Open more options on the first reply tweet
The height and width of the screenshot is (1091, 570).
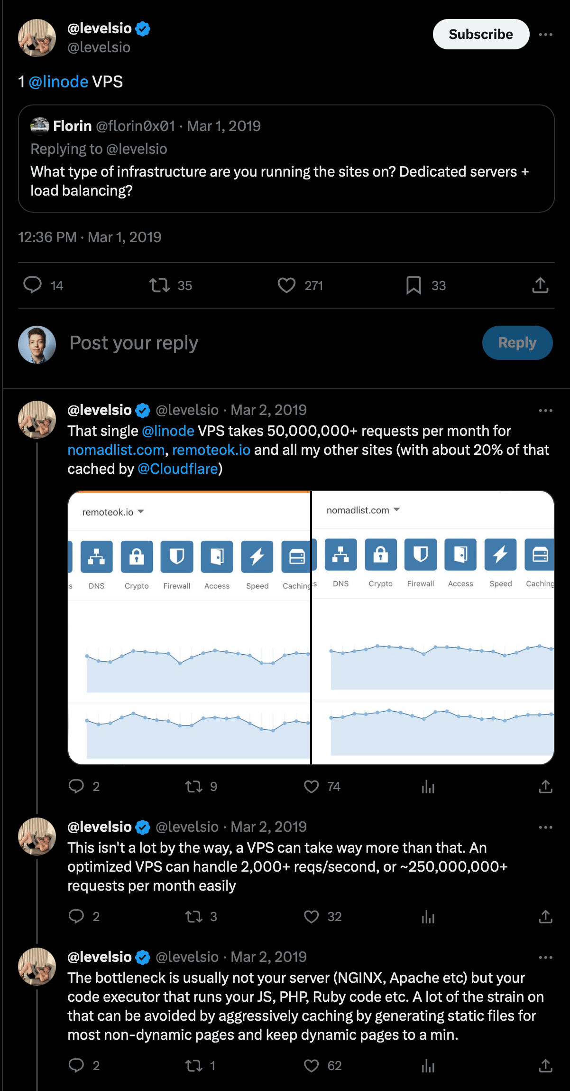(x=546, y=411)
